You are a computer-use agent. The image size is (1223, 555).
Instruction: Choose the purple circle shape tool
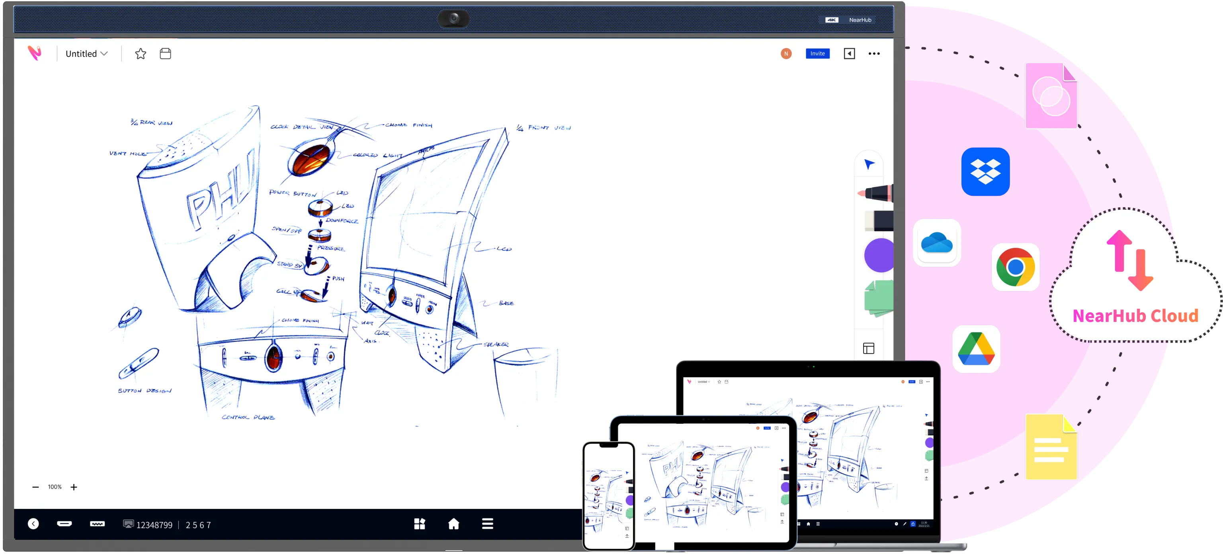click(x=878, y=255)
